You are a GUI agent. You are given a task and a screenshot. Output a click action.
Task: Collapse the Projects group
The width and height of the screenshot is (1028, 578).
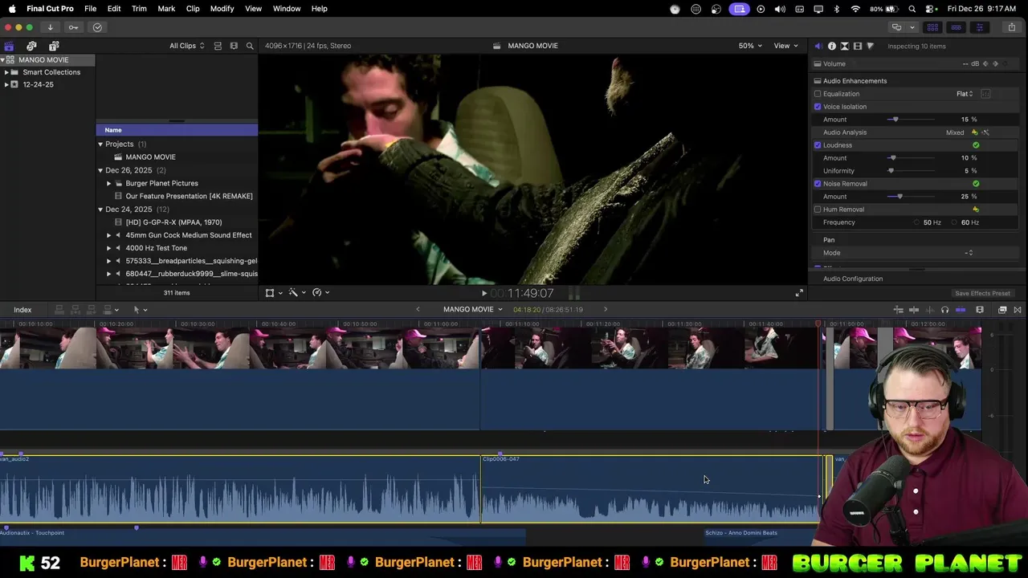click(100, 144)
